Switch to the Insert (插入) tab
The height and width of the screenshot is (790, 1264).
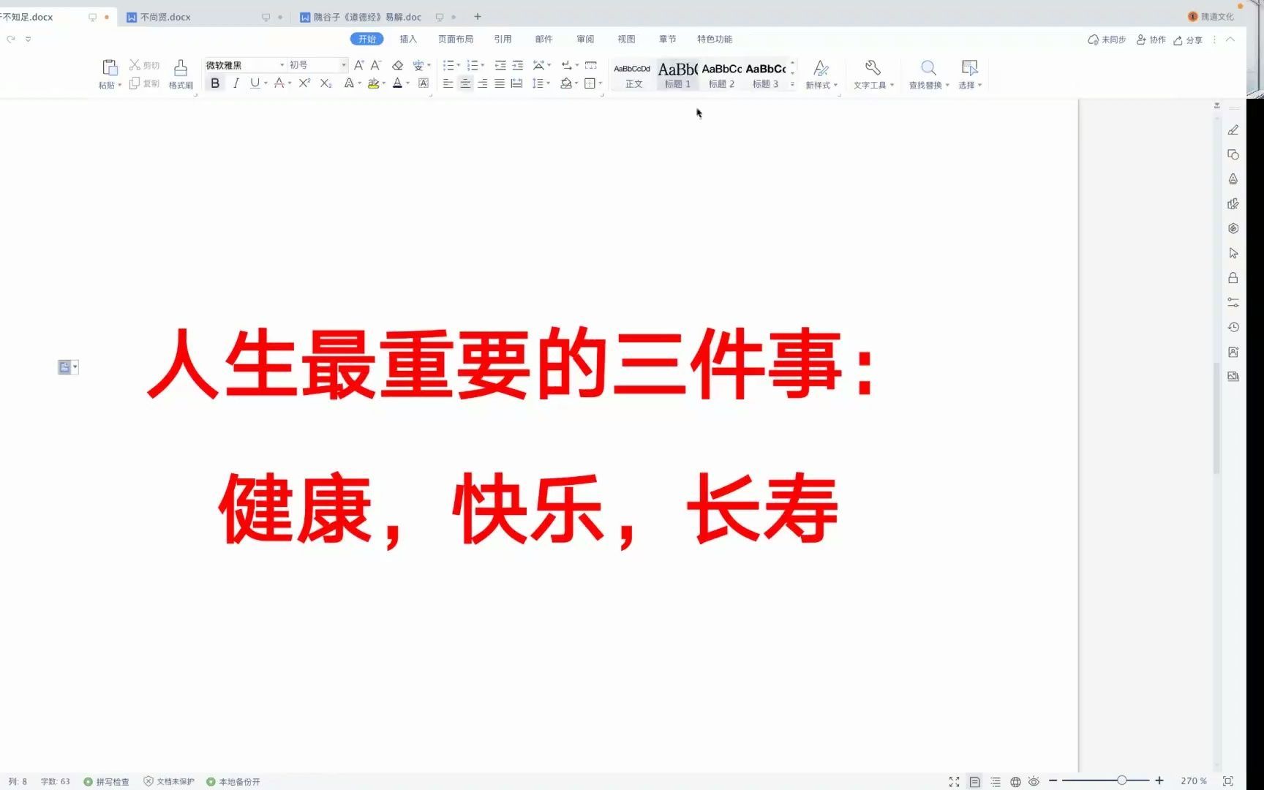(x=408, y=39)
